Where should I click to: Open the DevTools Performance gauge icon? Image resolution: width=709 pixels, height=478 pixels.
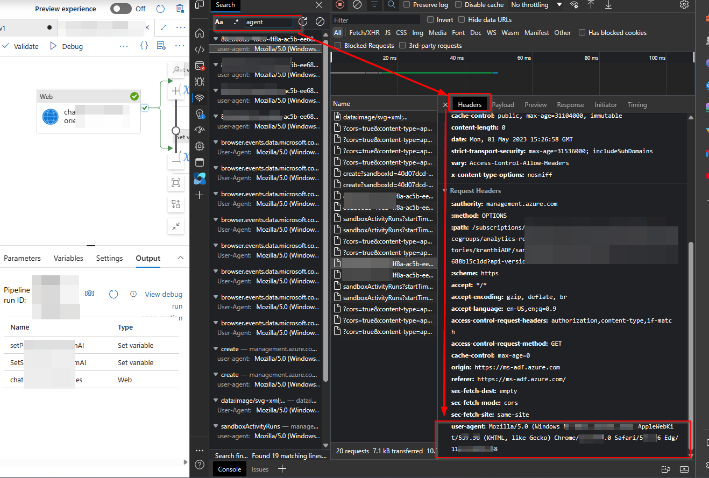200,130
